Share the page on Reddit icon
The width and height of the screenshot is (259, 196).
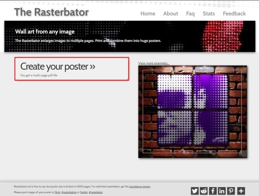(204, 191)
